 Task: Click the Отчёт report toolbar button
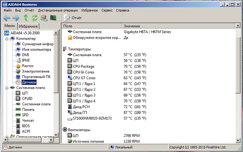coord(73,18)
